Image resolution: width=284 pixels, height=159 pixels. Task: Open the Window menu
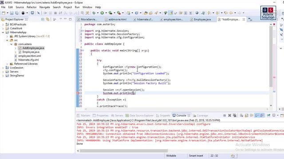pyautogui.click(x=87, y=7)
